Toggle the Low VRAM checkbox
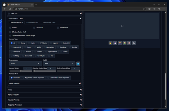The height and width of the screenshot is (111, 169). tap(34, 28)
